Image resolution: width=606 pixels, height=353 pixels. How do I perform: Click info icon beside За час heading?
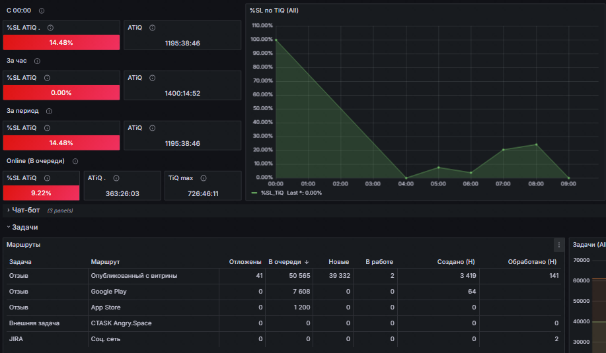pos(37,61)
